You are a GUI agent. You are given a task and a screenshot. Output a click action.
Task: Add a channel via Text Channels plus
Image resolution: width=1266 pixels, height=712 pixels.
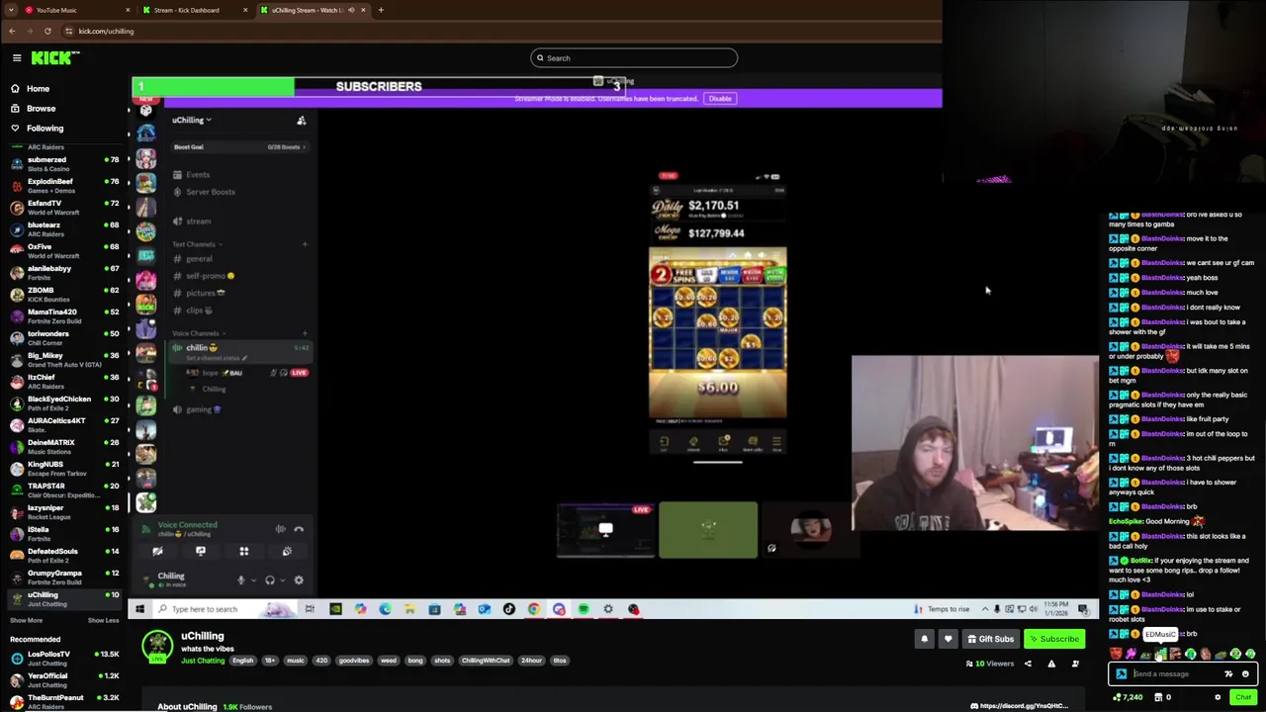pos(305,244)
